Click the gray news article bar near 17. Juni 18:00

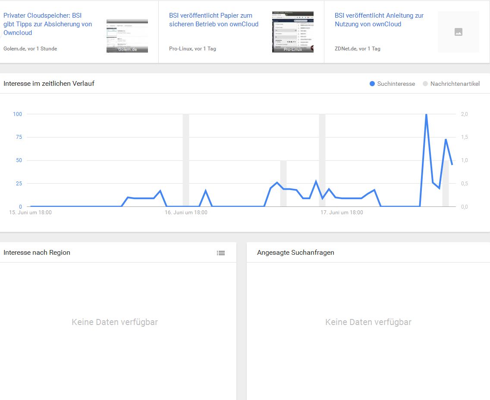coord(322,160)
